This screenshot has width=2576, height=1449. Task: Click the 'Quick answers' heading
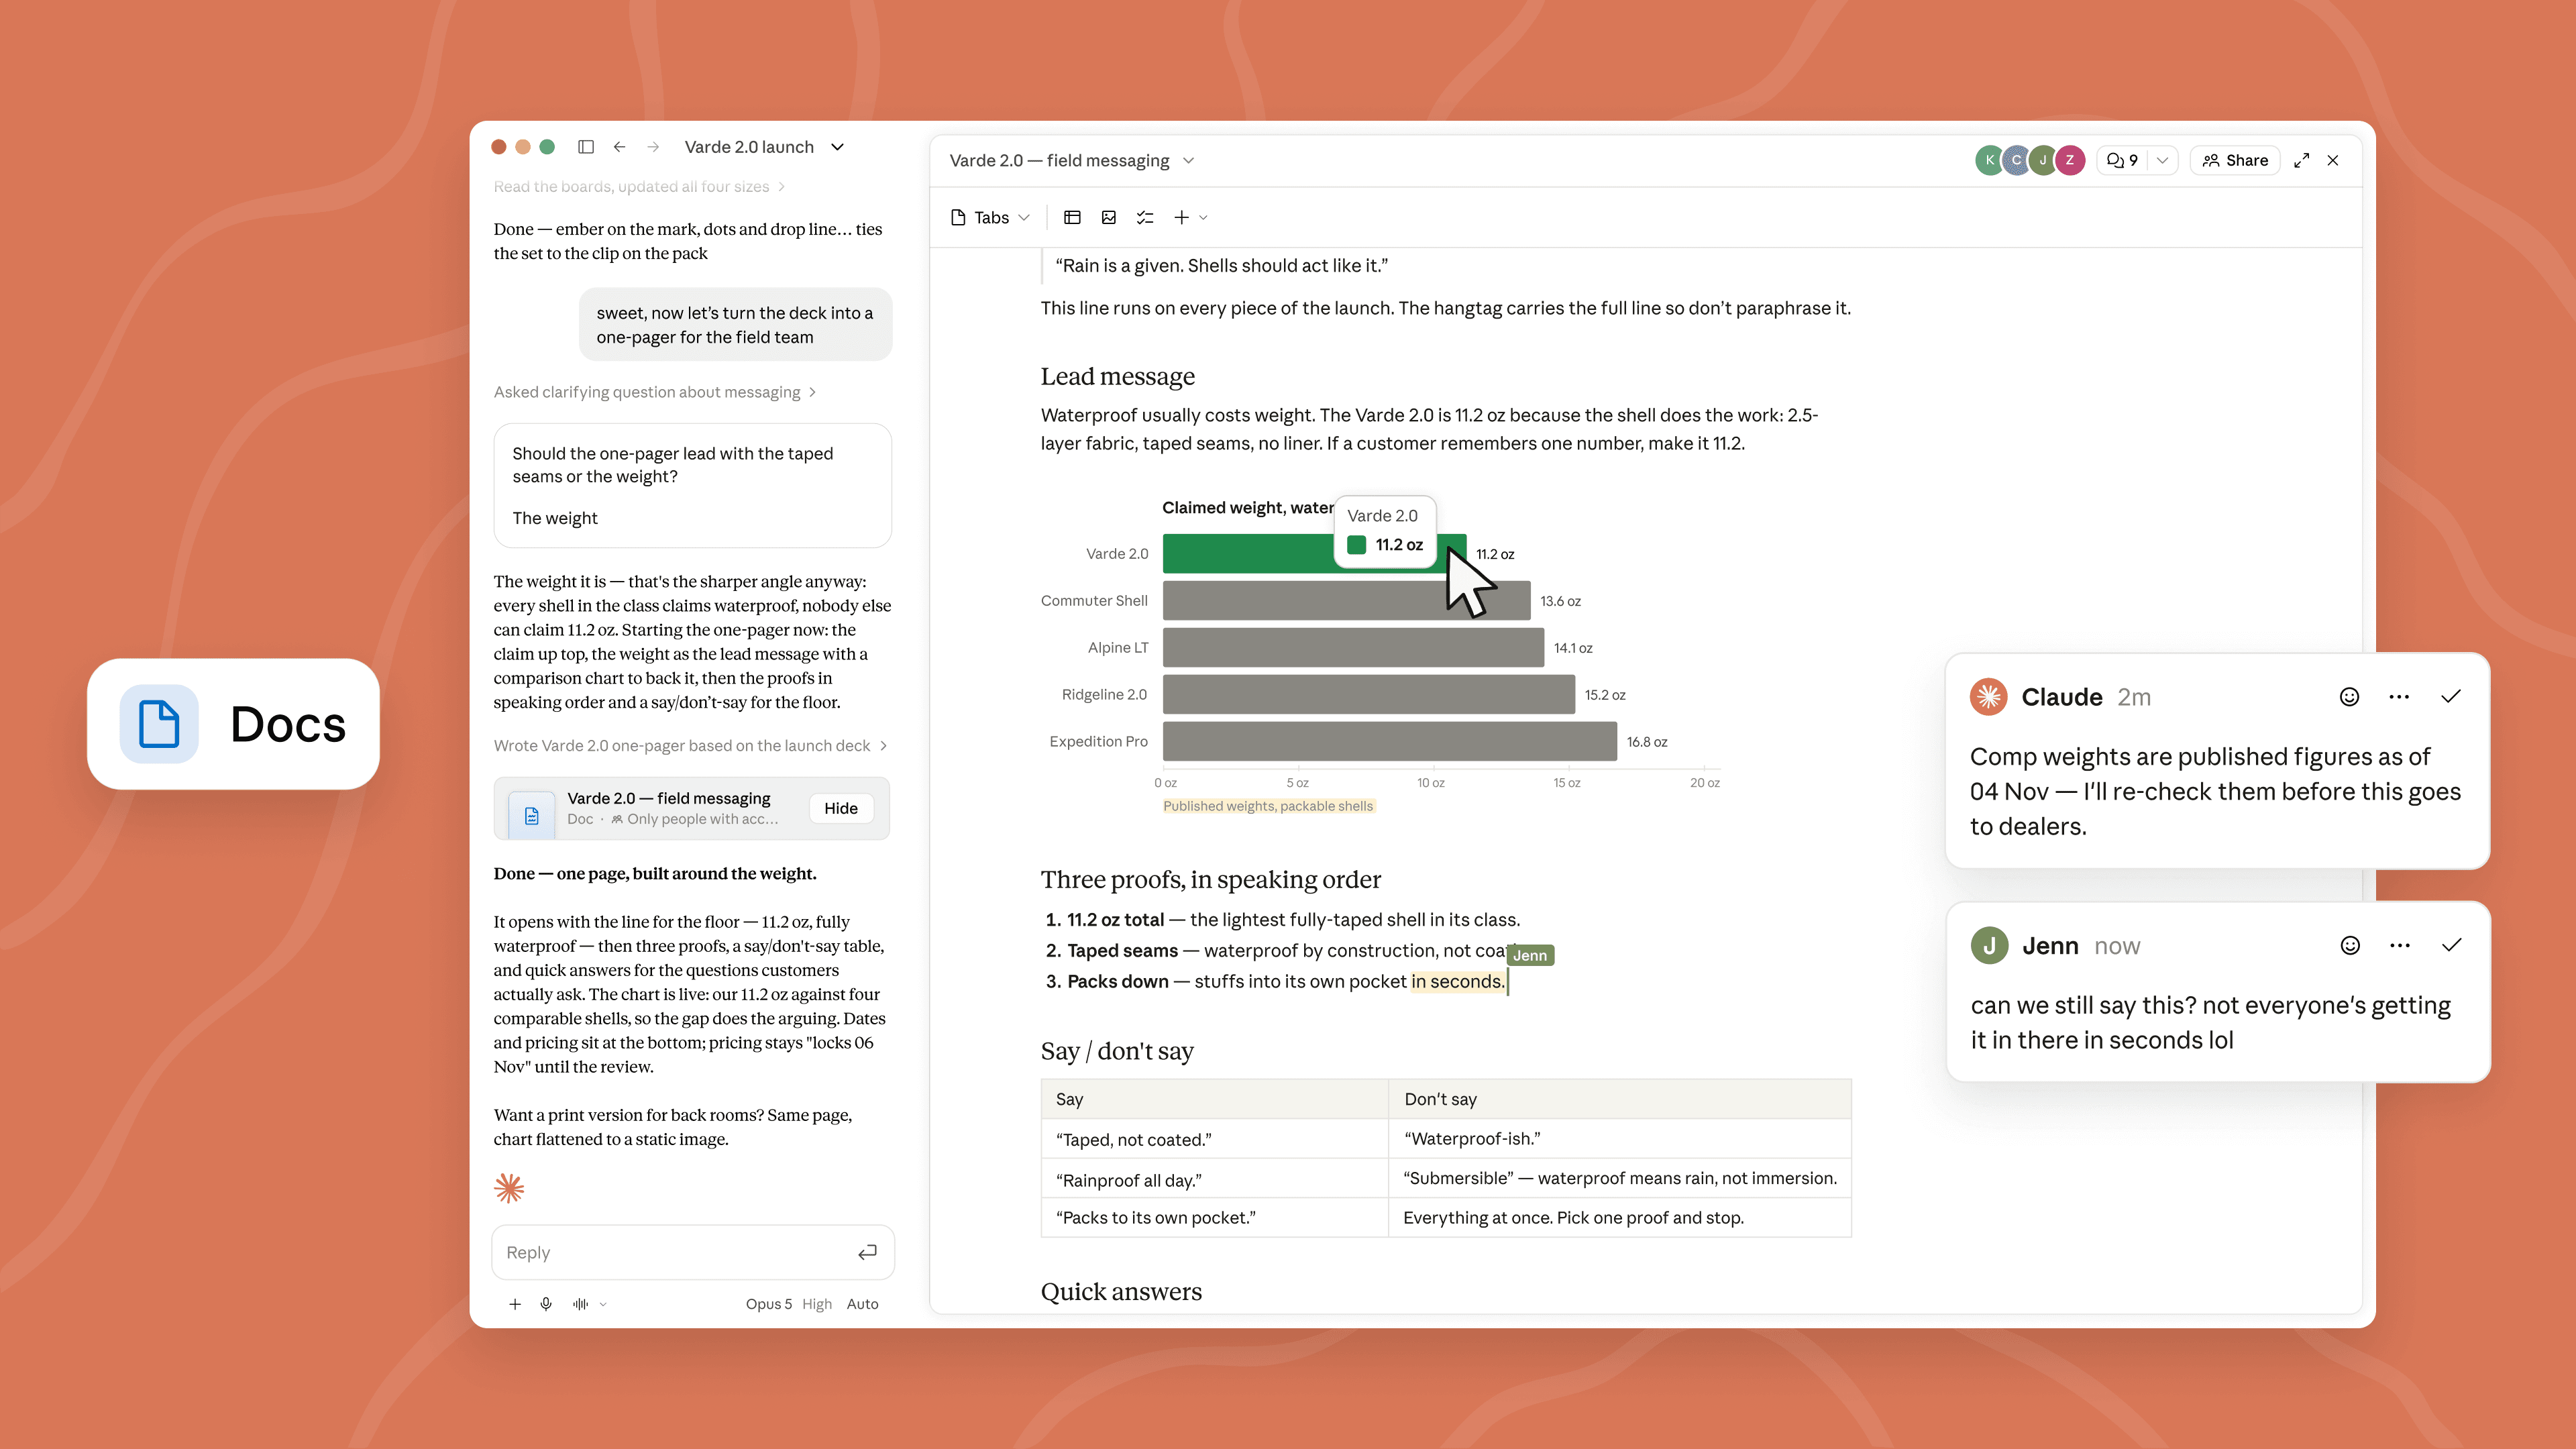(x=1121, y=1291)
